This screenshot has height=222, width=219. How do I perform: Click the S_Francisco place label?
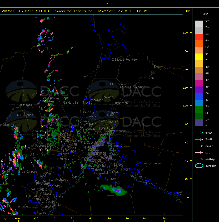[94, 100]
